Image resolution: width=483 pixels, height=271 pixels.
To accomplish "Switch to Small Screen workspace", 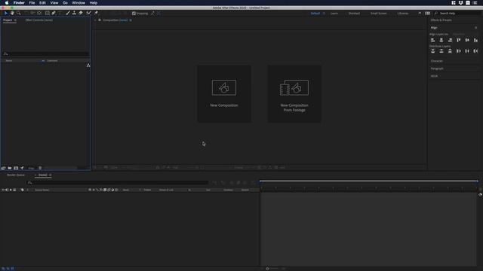I will pyautogui.click(x=379, y=14).
